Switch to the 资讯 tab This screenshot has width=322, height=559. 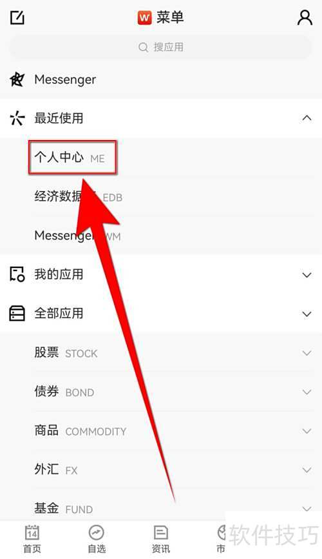coord(161,539)
